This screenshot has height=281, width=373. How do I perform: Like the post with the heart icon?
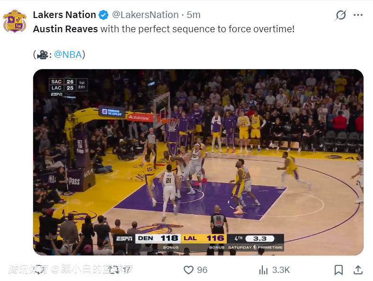pyautogui.click(x=188, y=270)
